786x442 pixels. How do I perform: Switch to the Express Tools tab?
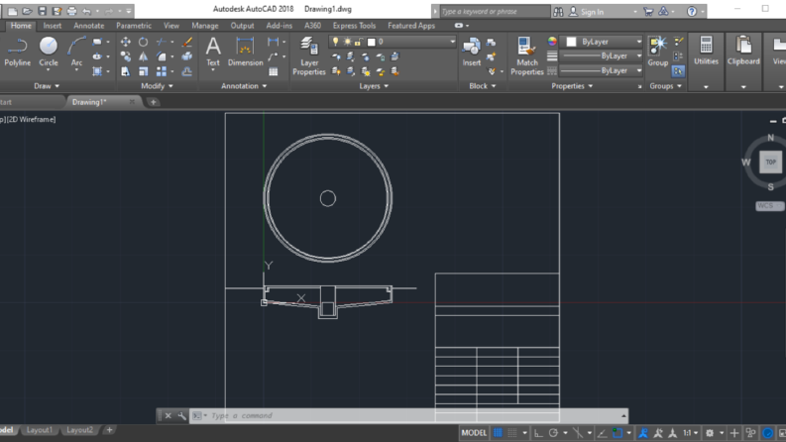[354, 26]
